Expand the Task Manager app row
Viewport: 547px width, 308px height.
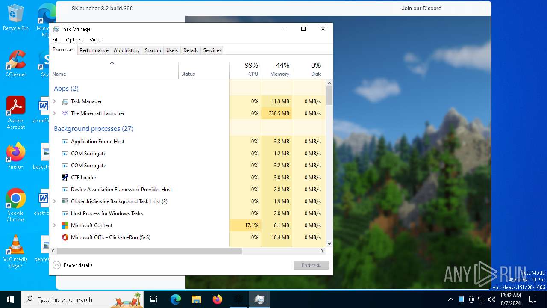[55, 101]
